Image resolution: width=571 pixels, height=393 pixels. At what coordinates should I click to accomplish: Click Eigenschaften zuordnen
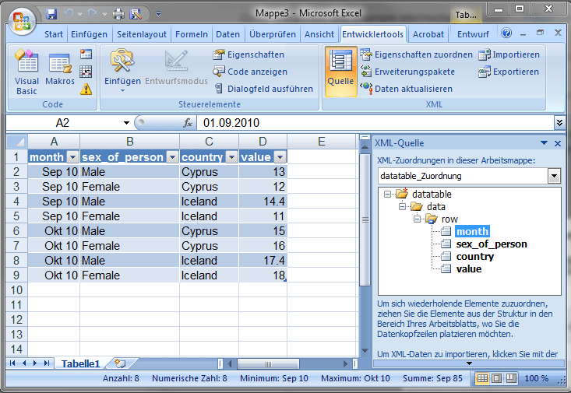[x=416, y=54]
